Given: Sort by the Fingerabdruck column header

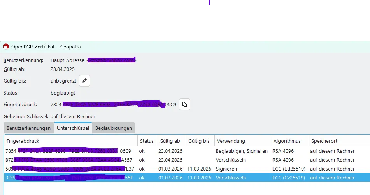Looking at the screenshot, I should coord(70,141).
